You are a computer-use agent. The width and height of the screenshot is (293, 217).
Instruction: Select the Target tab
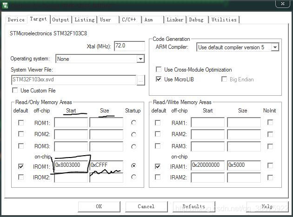[38, 19]
